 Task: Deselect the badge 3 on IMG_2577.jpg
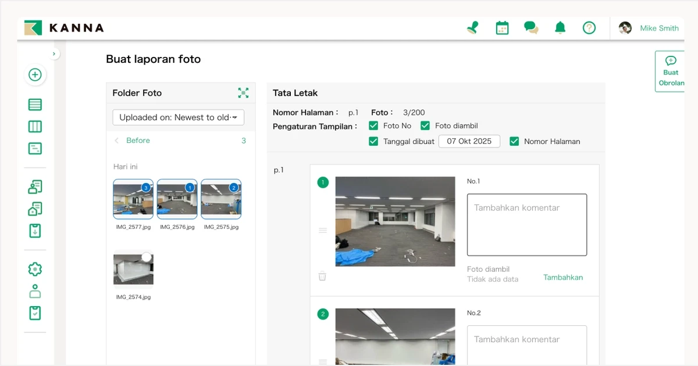click(x=146, y=187)
